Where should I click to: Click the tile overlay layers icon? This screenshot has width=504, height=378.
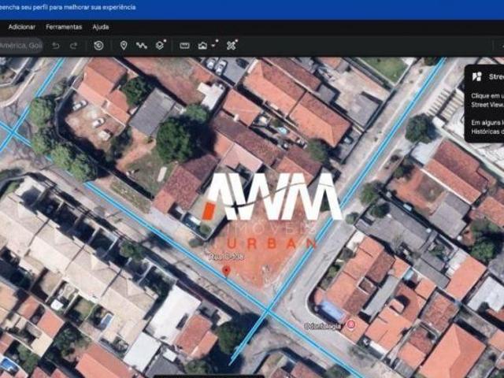point(161,45)
